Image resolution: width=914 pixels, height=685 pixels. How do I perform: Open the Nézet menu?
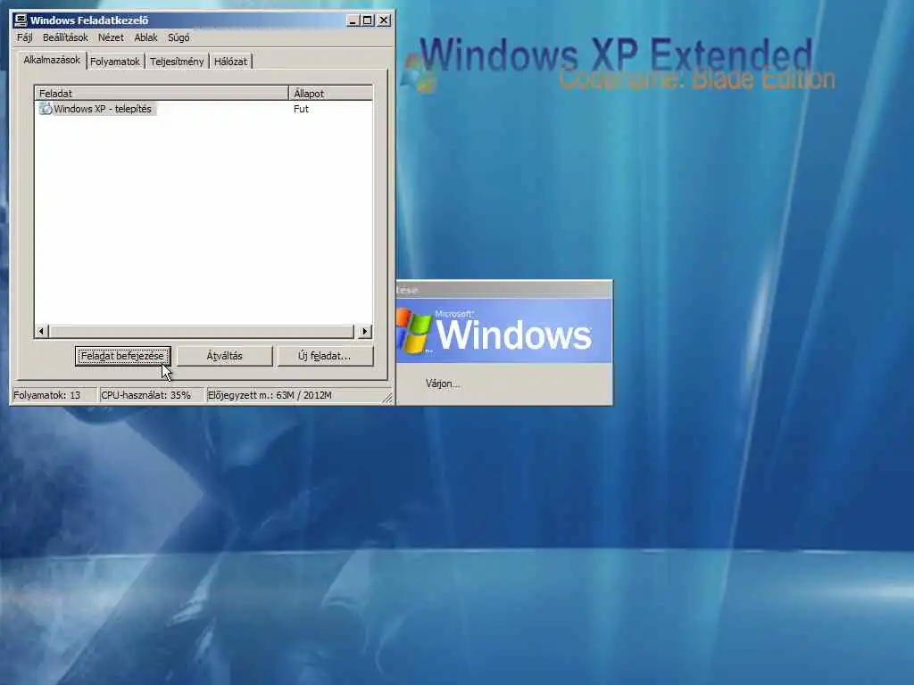click(111, 37)
